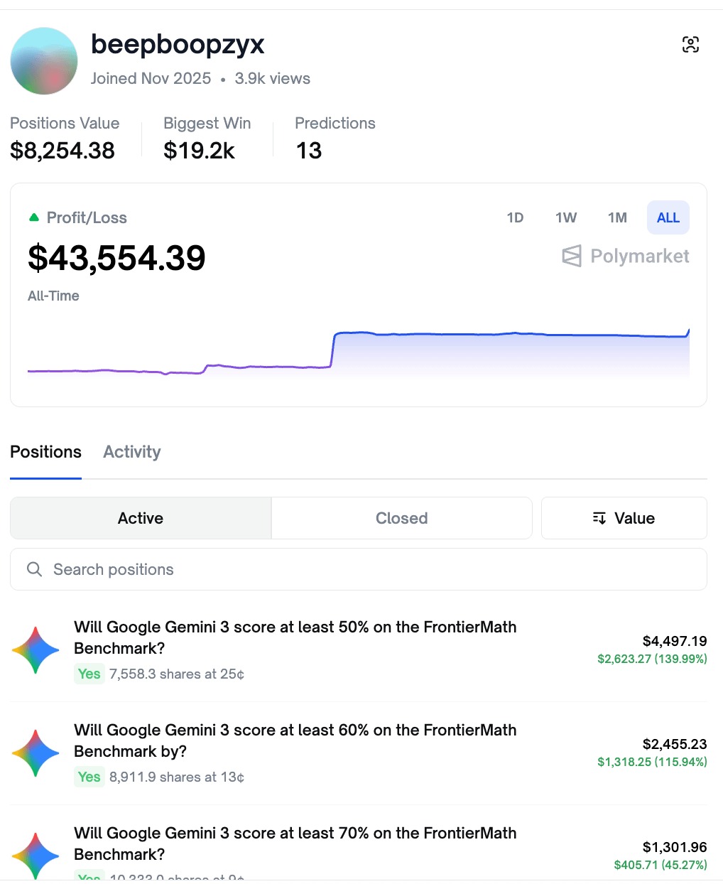
Task: Open the Gemini 3 70% FrontierMath market
Action: pos(295,843)
